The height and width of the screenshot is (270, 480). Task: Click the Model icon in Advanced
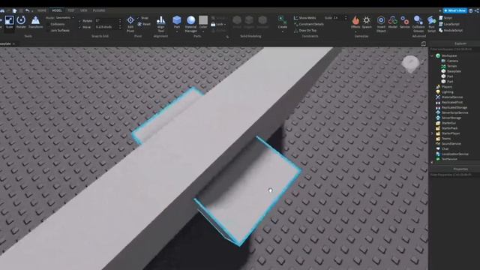[393, 22]
